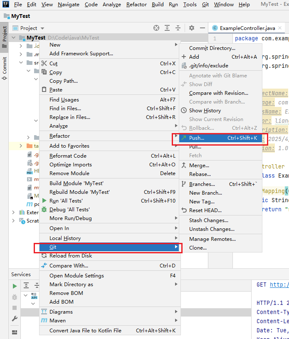Click the layout icon at Services bottom
289x339 pixels.
(15, 332)
